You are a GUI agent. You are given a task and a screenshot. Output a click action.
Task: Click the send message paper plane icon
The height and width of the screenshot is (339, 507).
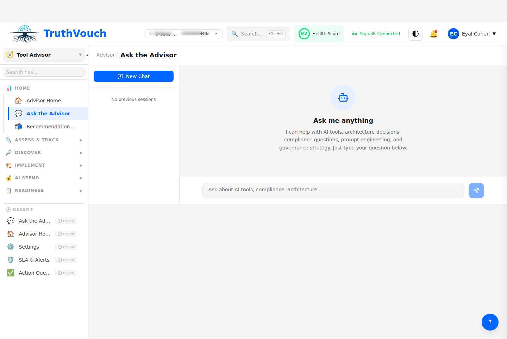[476, 191]
